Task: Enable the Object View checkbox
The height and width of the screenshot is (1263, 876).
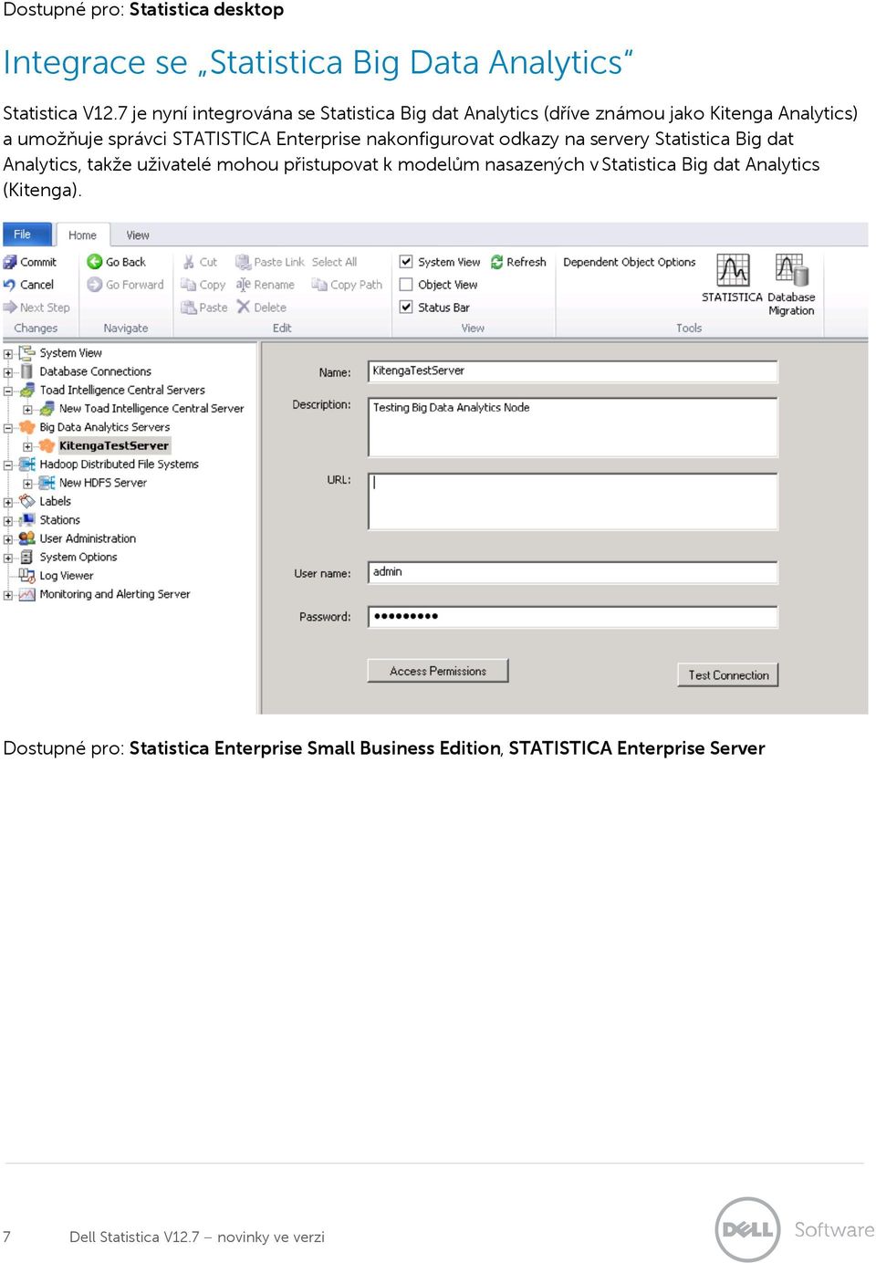Action: tap(406, 285)
